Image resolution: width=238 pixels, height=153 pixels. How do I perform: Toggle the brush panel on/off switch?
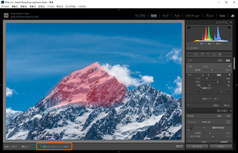click(188, 106)
